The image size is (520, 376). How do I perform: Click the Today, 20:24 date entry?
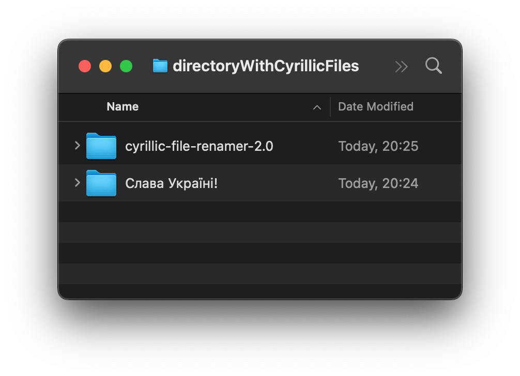coord(378,183)
